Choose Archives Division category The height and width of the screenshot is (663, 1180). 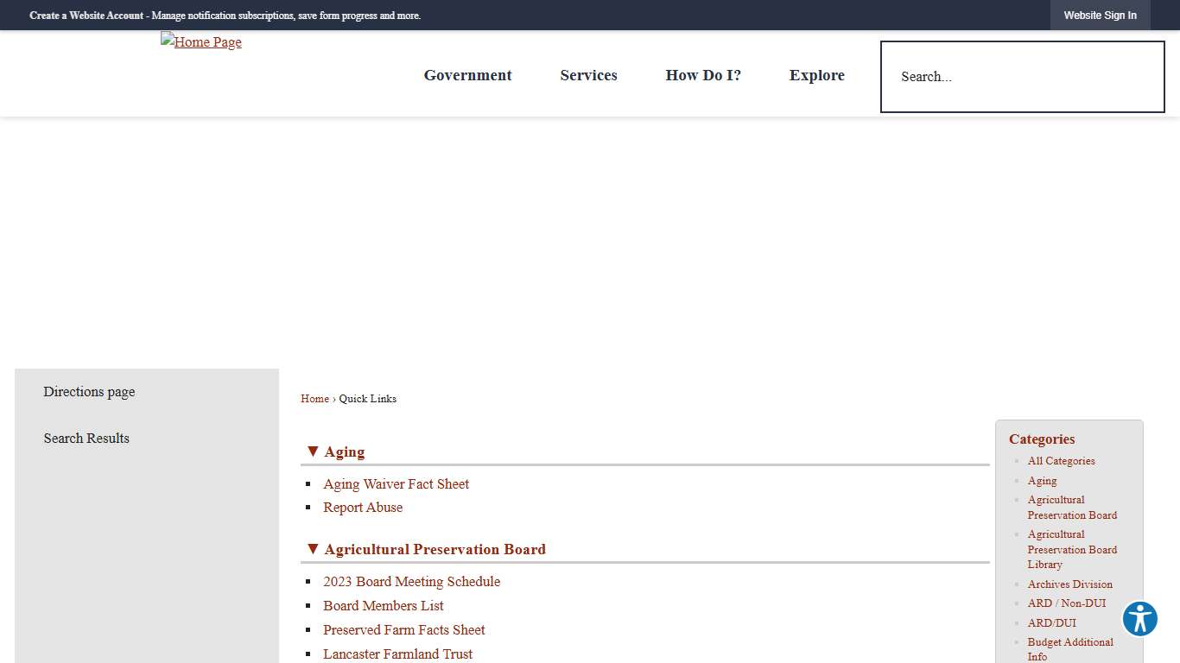[x=1069, y=584]
